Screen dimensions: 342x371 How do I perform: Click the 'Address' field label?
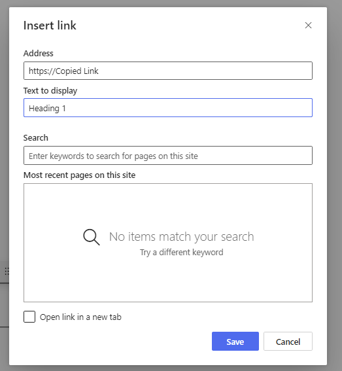point(39,53)
